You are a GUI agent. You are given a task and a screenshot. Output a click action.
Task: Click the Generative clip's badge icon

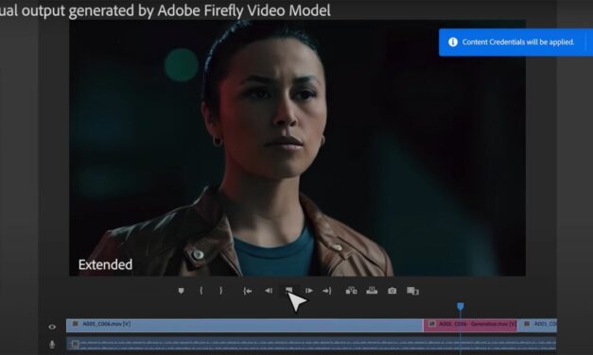(x=431, y=324)
